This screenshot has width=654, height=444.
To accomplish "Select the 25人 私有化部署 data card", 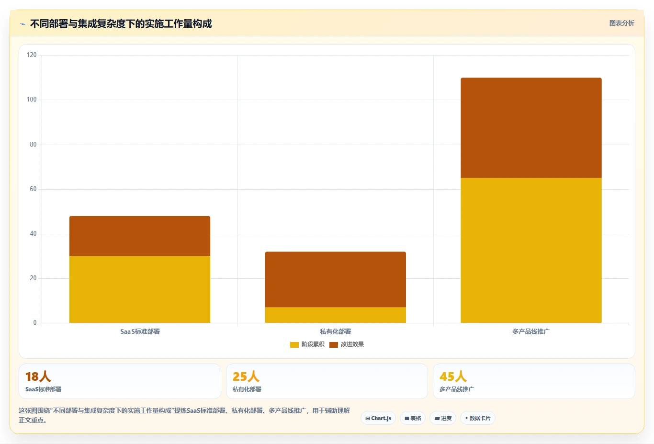I will [327, 381].
